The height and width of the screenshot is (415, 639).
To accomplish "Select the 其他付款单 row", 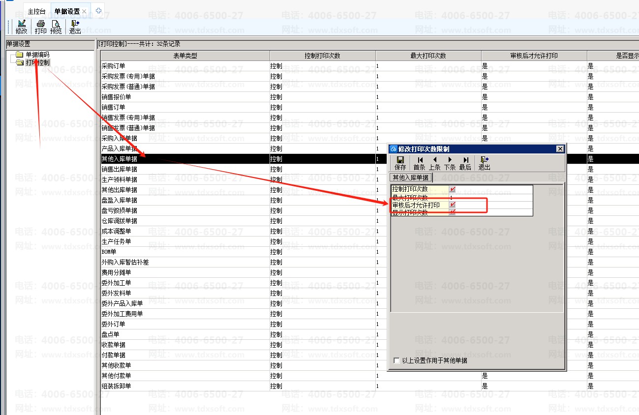I will click(x=370, y=376).
